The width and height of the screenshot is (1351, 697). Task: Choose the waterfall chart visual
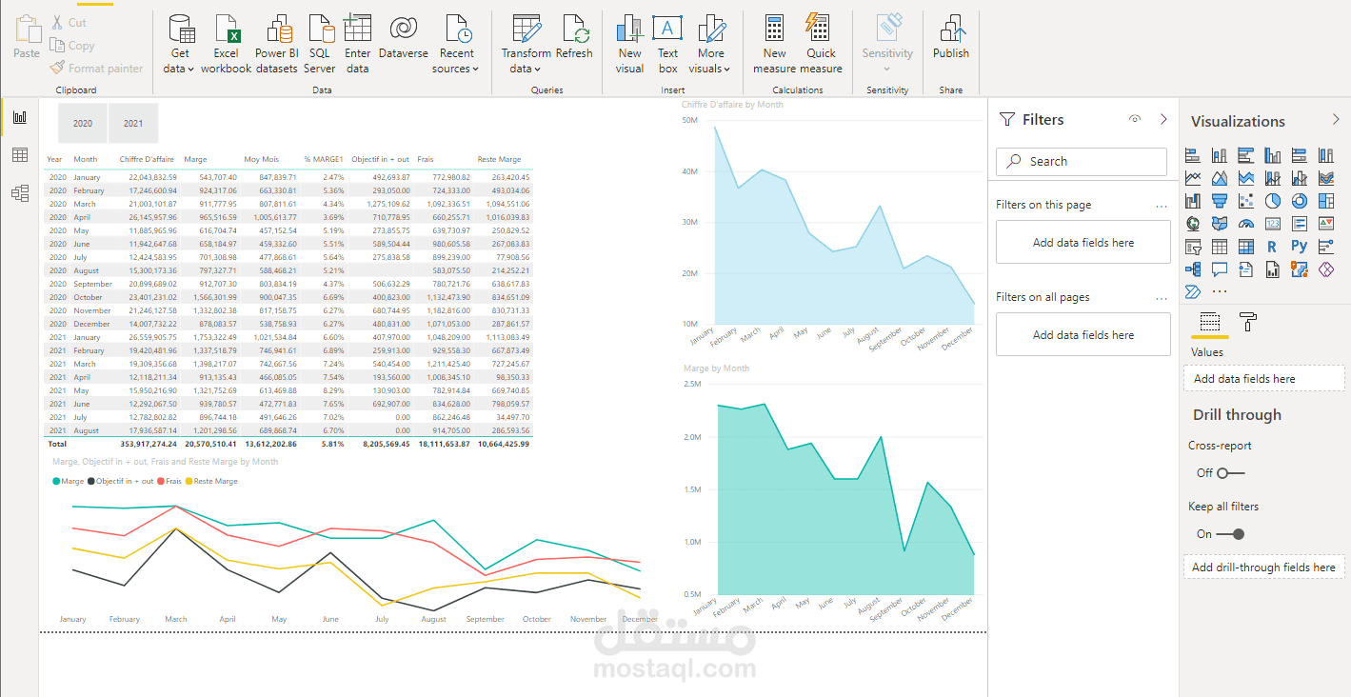point(1193,201)
